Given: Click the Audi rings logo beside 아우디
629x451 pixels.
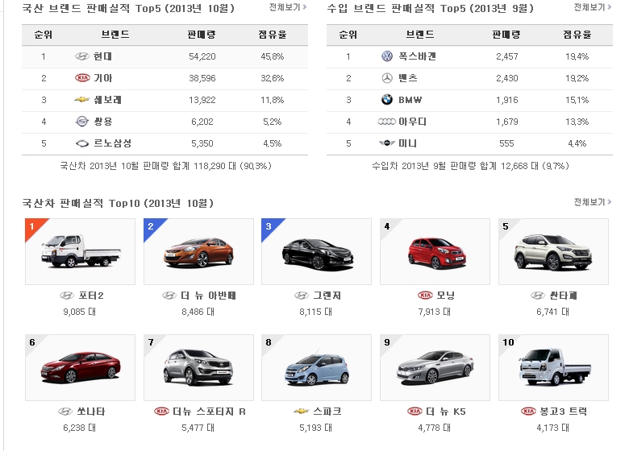Looking at the screenshot, I should point(386,122).
